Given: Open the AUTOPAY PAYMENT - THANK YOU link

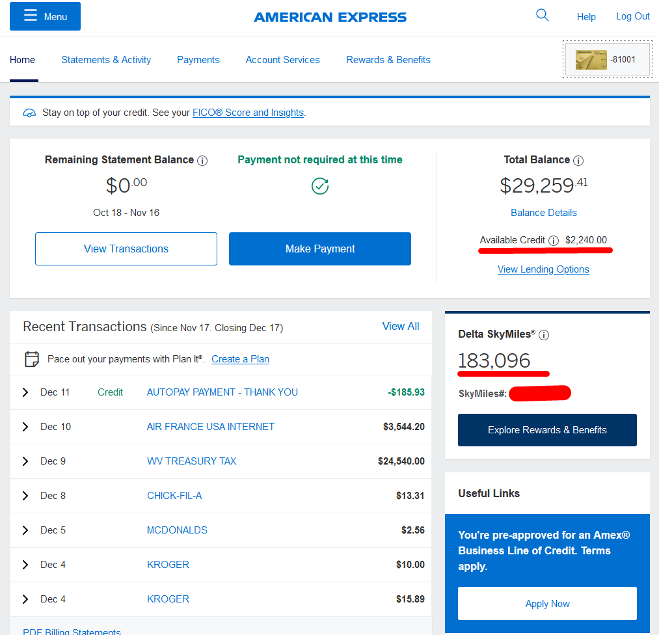Looking at the screenshot, I should [222, 392].
